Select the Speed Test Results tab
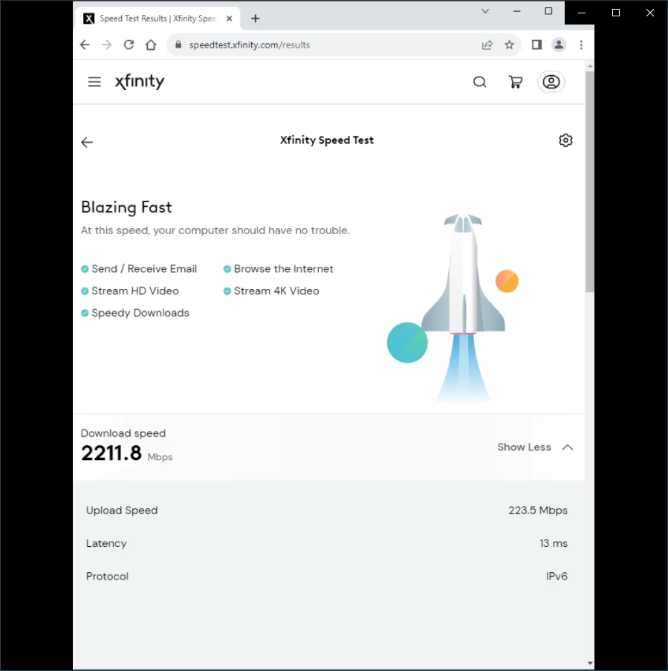This screenshot has height=671, width=668. [x=158, y=19]
